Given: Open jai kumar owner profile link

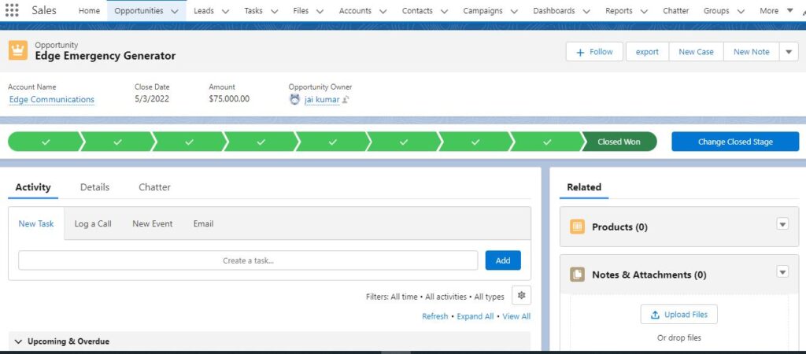Looking at the screenshot, I should (x=322, y=99).
